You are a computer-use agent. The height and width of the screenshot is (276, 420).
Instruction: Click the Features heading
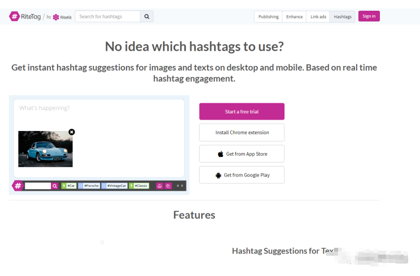[194, 215]
